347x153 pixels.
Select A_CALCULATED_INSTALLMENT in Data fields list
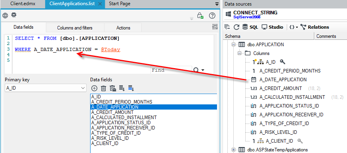pyautogui.click(x=154, y=118)
